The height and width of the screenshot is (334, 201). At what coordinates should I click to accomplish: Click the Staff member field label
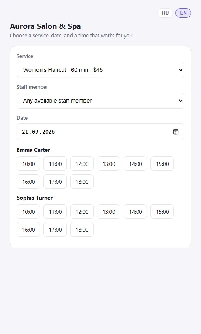(32, 87)
